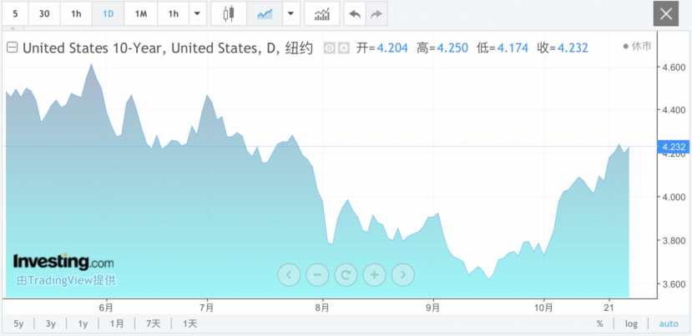Image resolution: width=692 pixels, height=336 pixels.
Task: Close the chart with the X button
Action: pyautogui.click(x=666, y=14)
